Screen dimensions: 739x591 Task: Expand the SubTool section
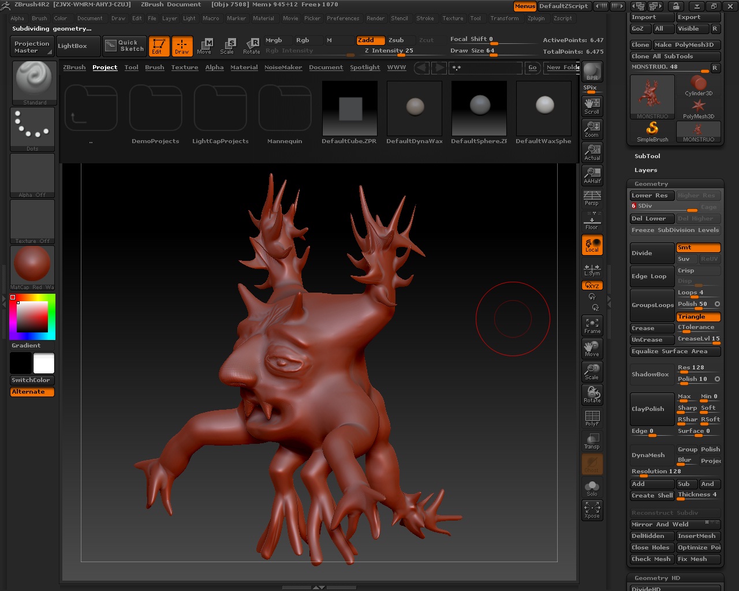[x=647, y=156]
